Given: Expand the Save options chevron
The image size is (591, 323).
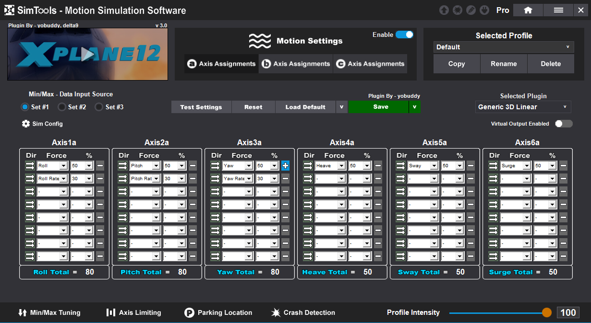Looking at the screenshot, I should point(414,107).
